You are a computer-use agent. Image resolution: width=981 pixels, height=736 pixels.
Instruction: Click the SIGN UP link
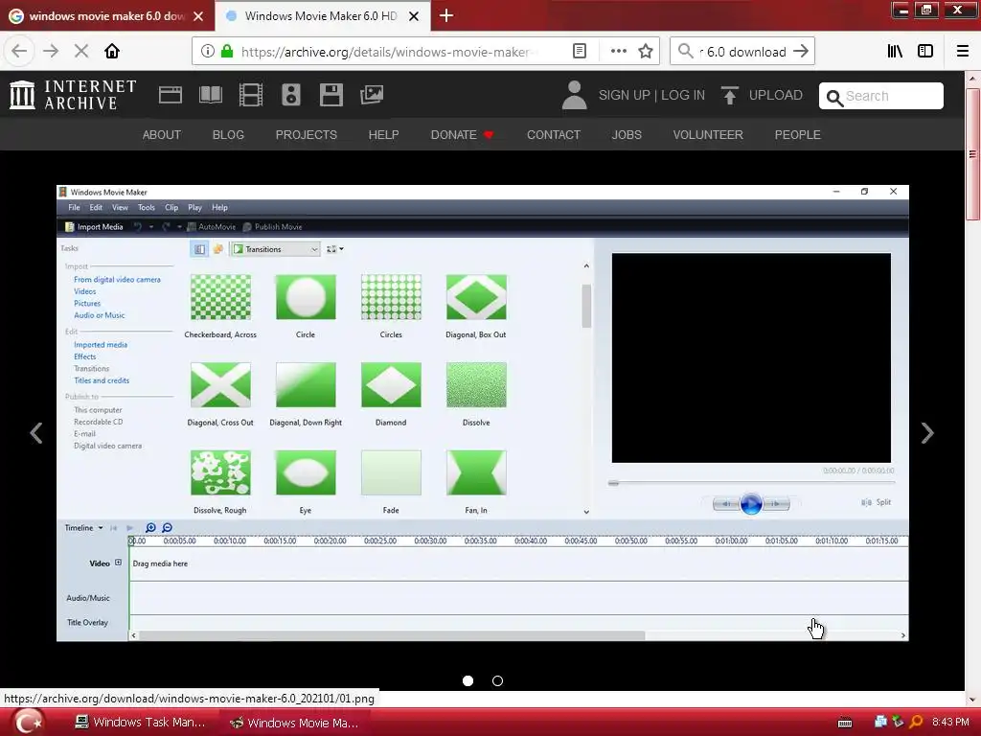pyautogui.click(x=625, y=95)
